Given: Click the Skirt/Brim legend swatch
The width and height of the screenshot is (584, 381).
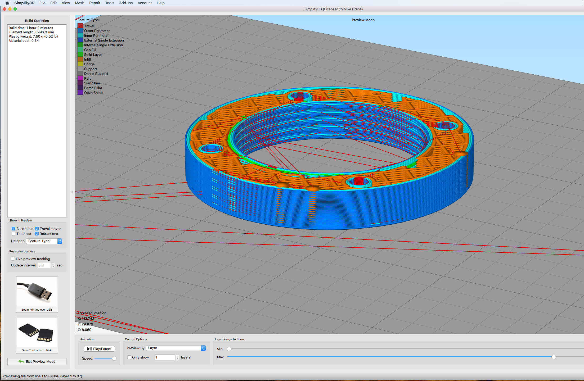Looking at the screenshot, I should 80,83.
